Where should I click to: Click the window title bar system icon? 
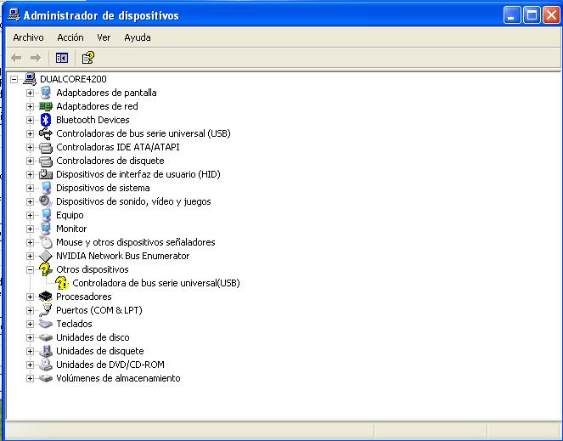(x=14, y=14)
